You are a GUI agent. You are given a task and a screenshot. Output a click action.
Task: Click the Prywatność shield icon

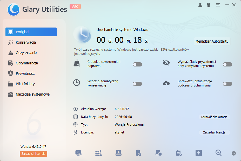tap(11, 73)
